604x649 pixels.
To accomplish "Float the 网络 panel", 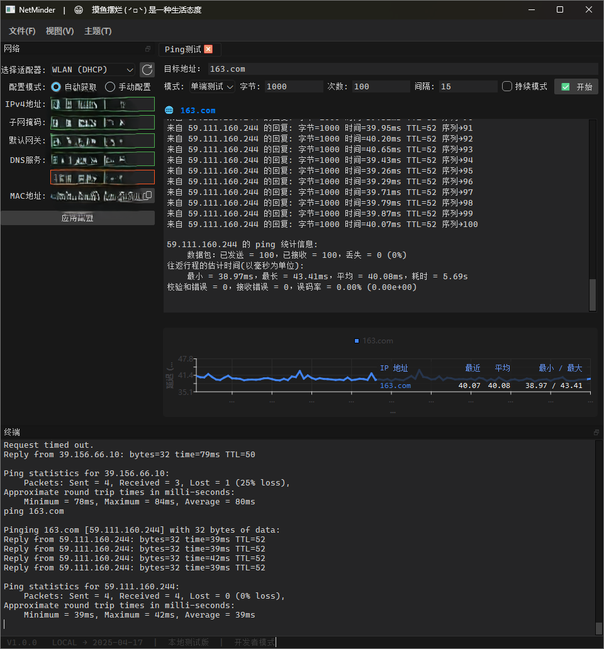I will (x=148, y=49).
